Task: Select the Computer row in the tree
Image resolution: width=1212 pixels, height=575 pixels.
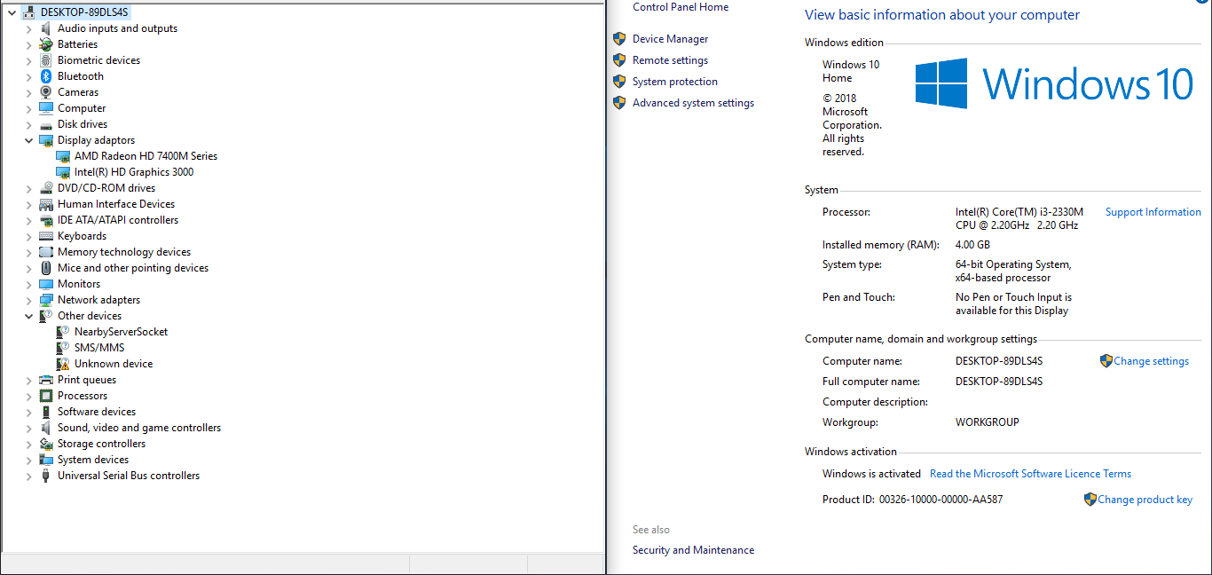Action: (82, 108)
